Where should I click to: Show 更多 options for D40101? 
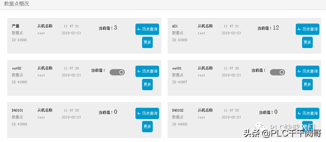[147, 127]
